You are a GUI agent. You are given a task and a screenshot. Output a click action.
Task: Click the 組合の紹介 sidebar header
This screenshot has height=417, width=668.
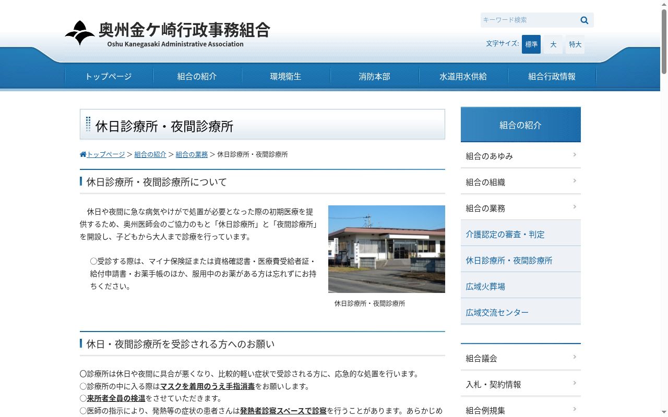click(x=521, y=125)
